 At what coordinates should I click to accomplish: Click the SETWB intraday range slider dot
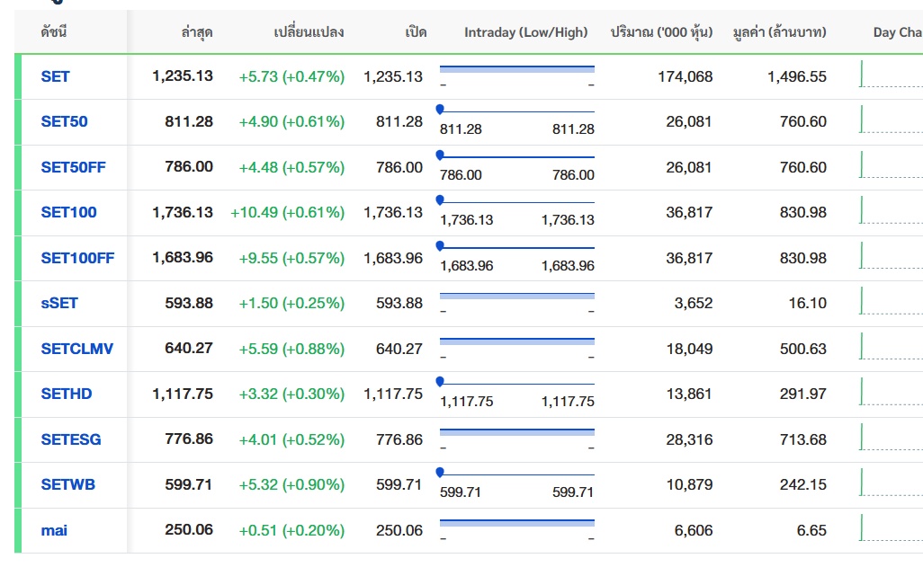coord(440,472)
